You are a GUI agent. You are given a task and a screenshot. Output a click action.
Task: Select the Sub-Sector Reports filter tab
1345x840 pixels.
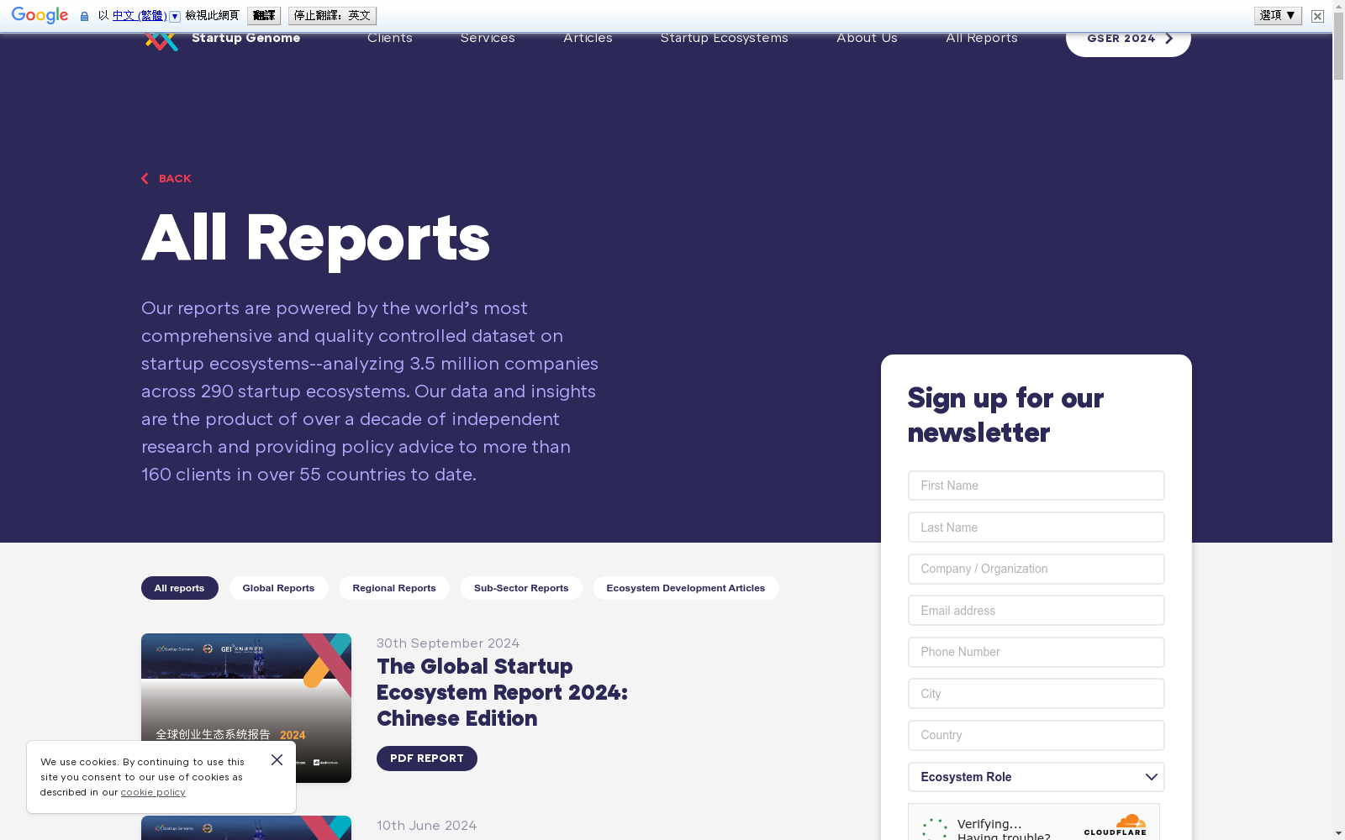click(521, 588)
